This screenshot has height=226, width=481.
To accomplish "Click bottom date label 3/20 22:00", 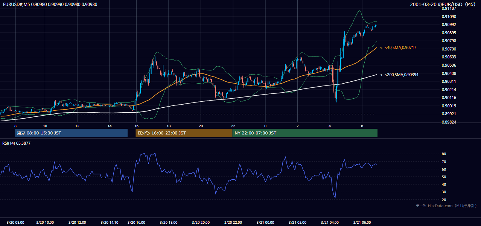I will pyautogui.click(x=233, y=222).
